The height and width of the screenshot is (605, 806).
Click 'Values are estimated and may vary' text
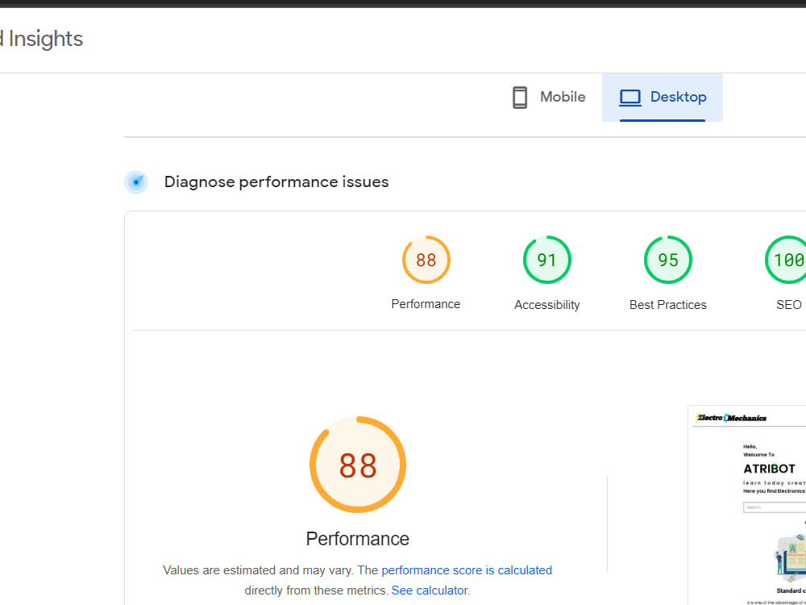coord(258,570)
